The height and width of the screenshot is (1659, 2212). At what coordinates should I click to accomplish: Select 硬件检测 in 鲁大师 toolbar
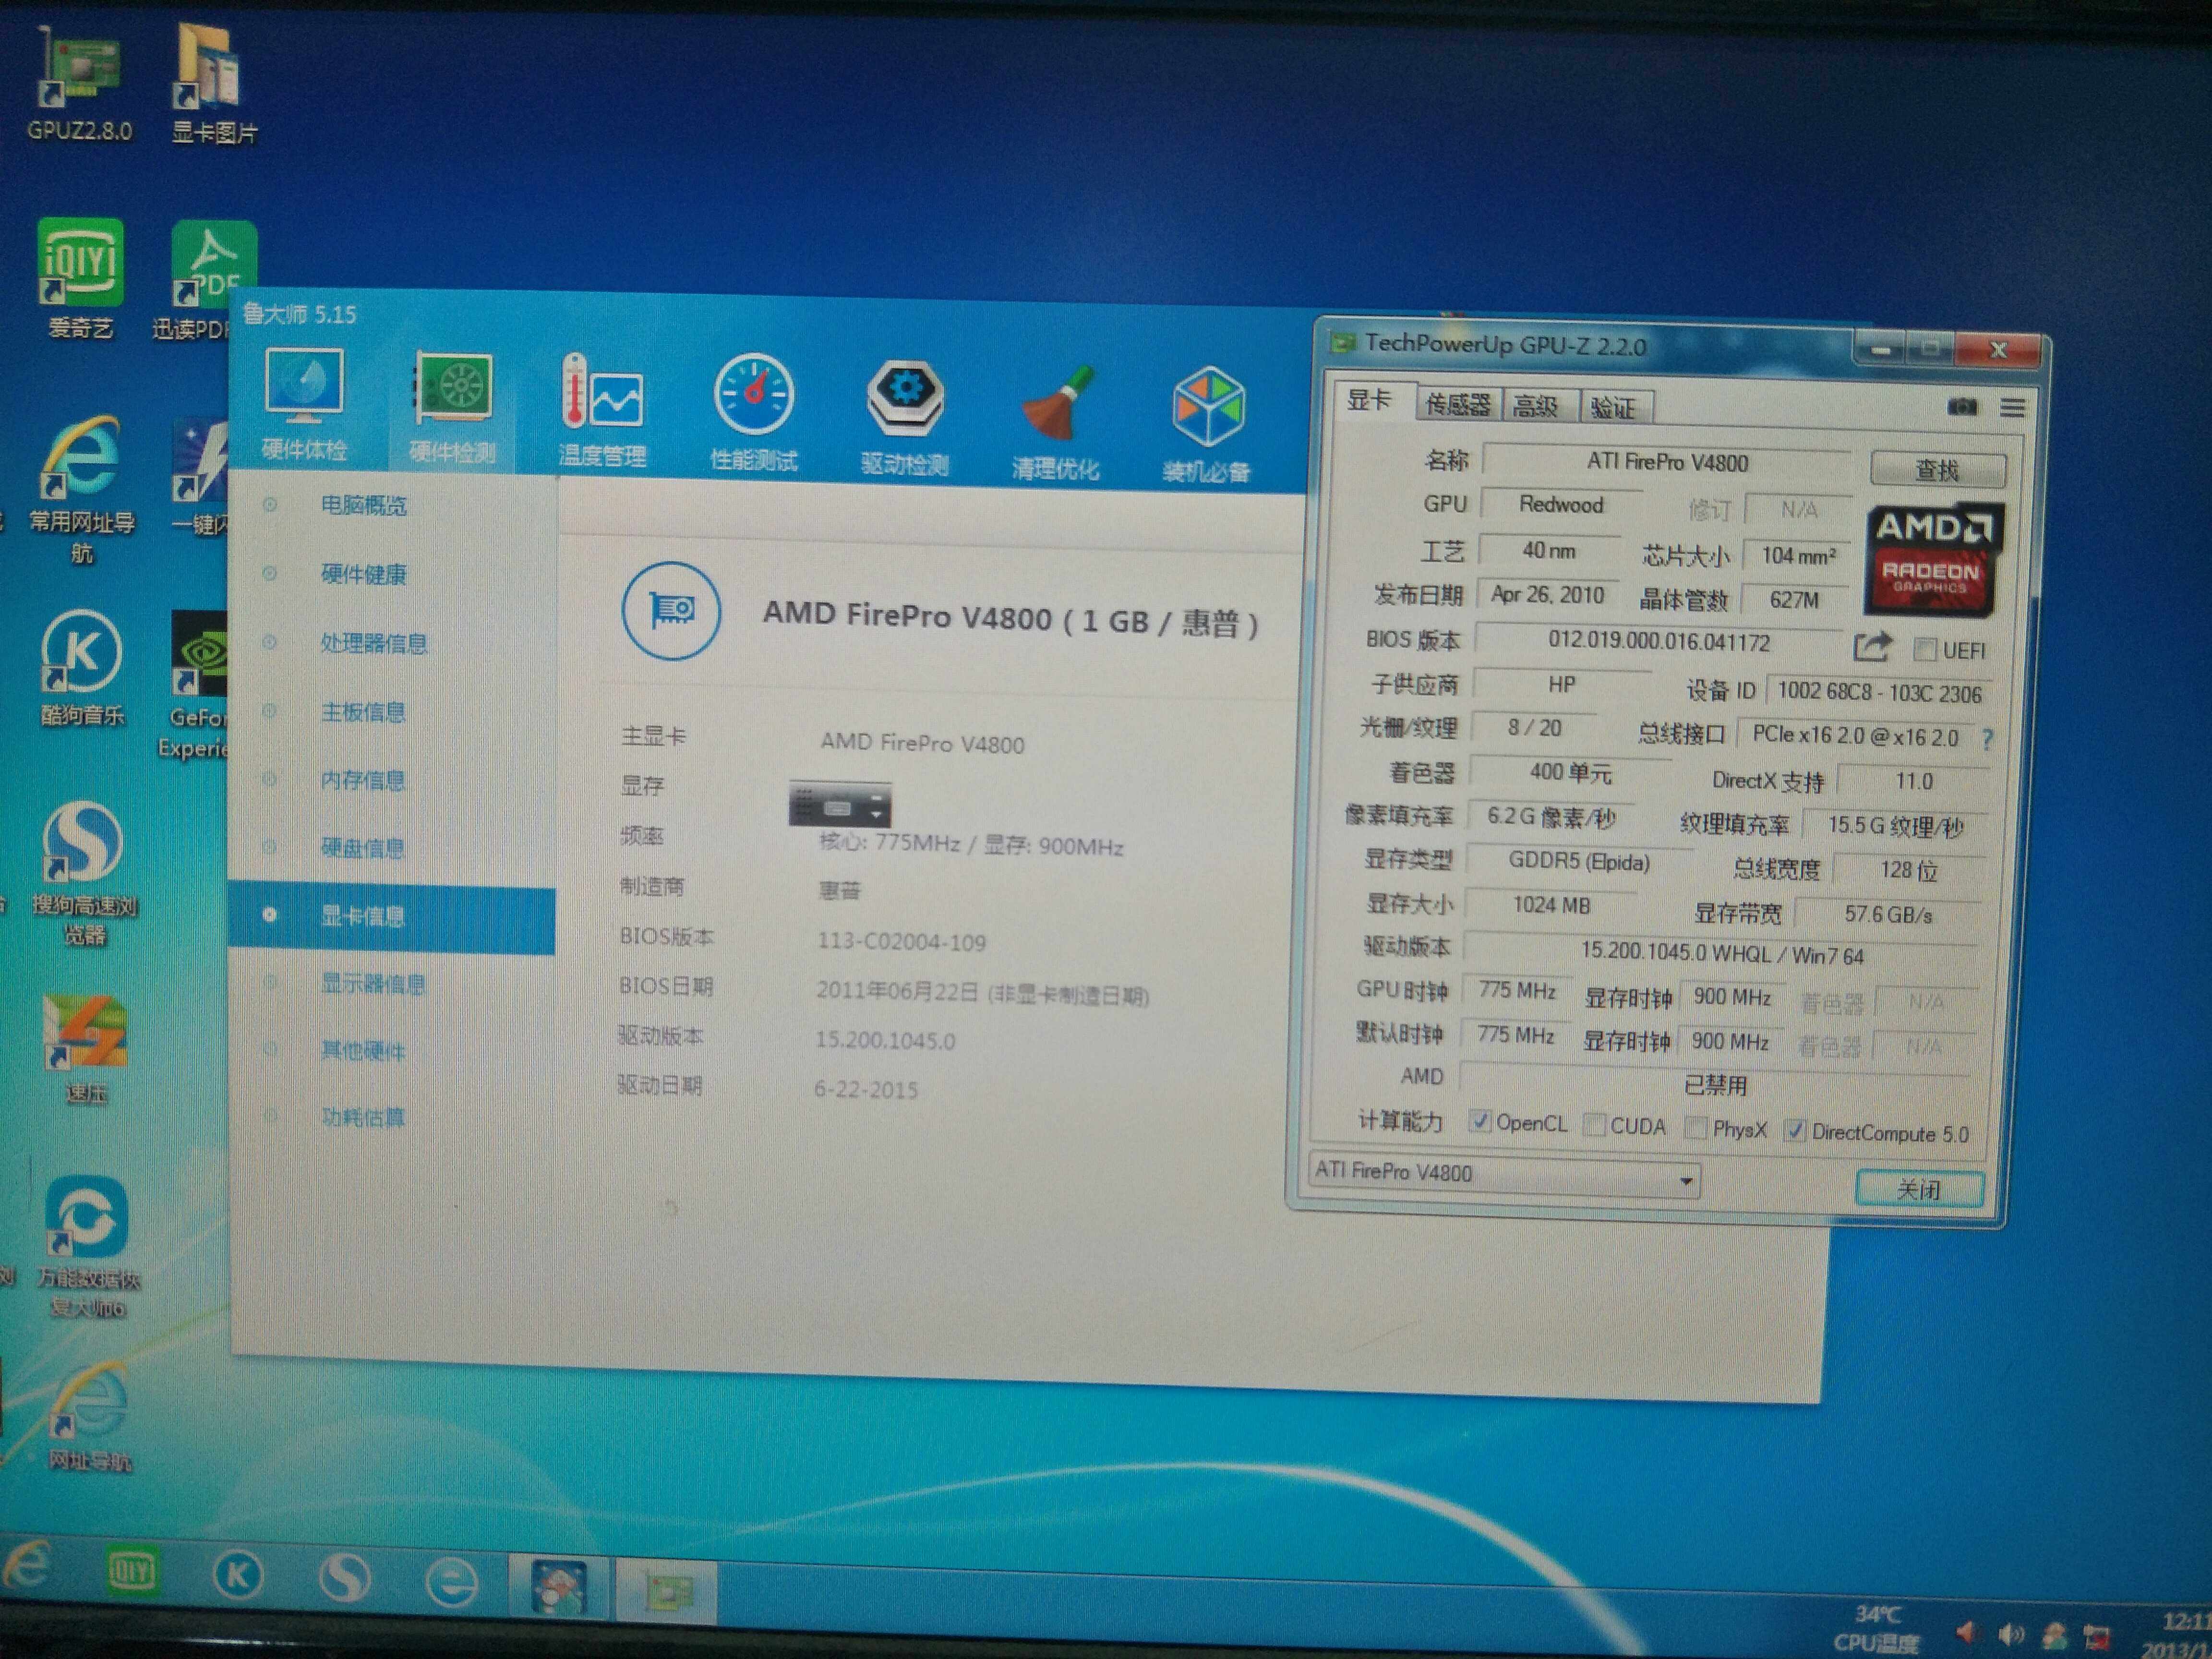tap(452, 408)
